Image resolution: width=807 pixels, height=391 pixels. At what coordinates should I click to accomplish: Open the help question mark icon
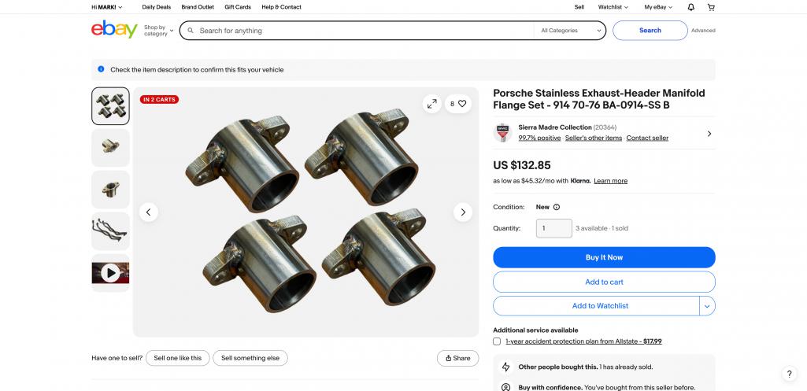click(x=790, y=374)
